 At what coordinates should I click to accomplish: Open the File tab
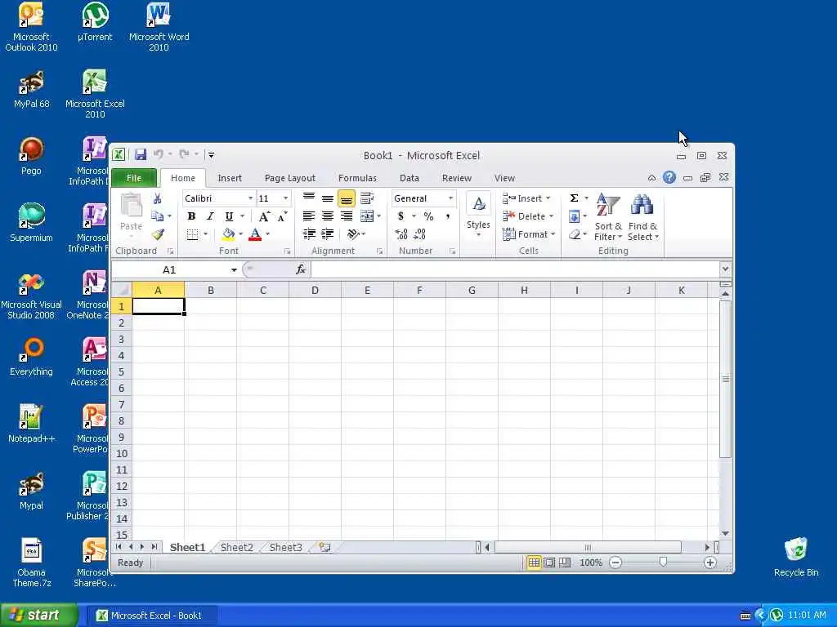click(x=134, y=178)
